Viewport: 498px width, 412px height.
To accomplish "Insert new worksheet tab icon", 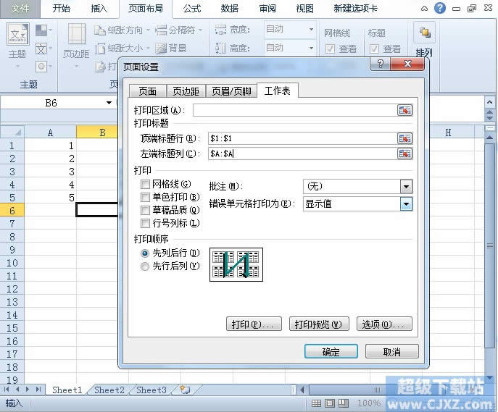I will click(x=184, y=390).
